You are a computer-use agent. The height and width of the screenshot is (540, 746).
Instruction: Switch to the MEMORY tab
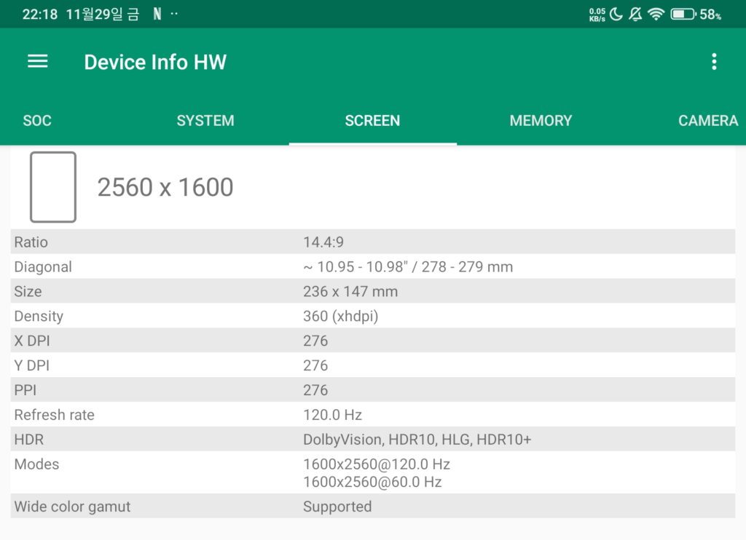coord(541,121)
